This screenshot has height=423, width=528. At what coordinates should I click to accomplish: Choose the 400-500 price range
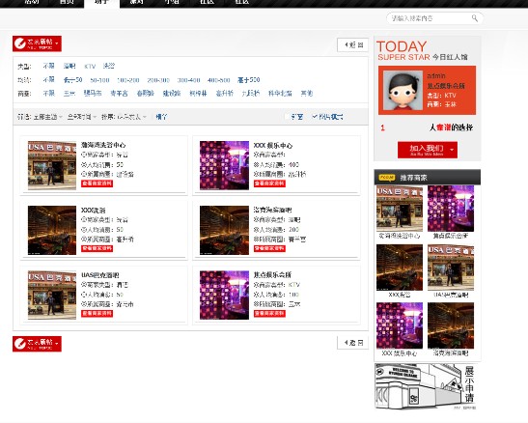219,80
